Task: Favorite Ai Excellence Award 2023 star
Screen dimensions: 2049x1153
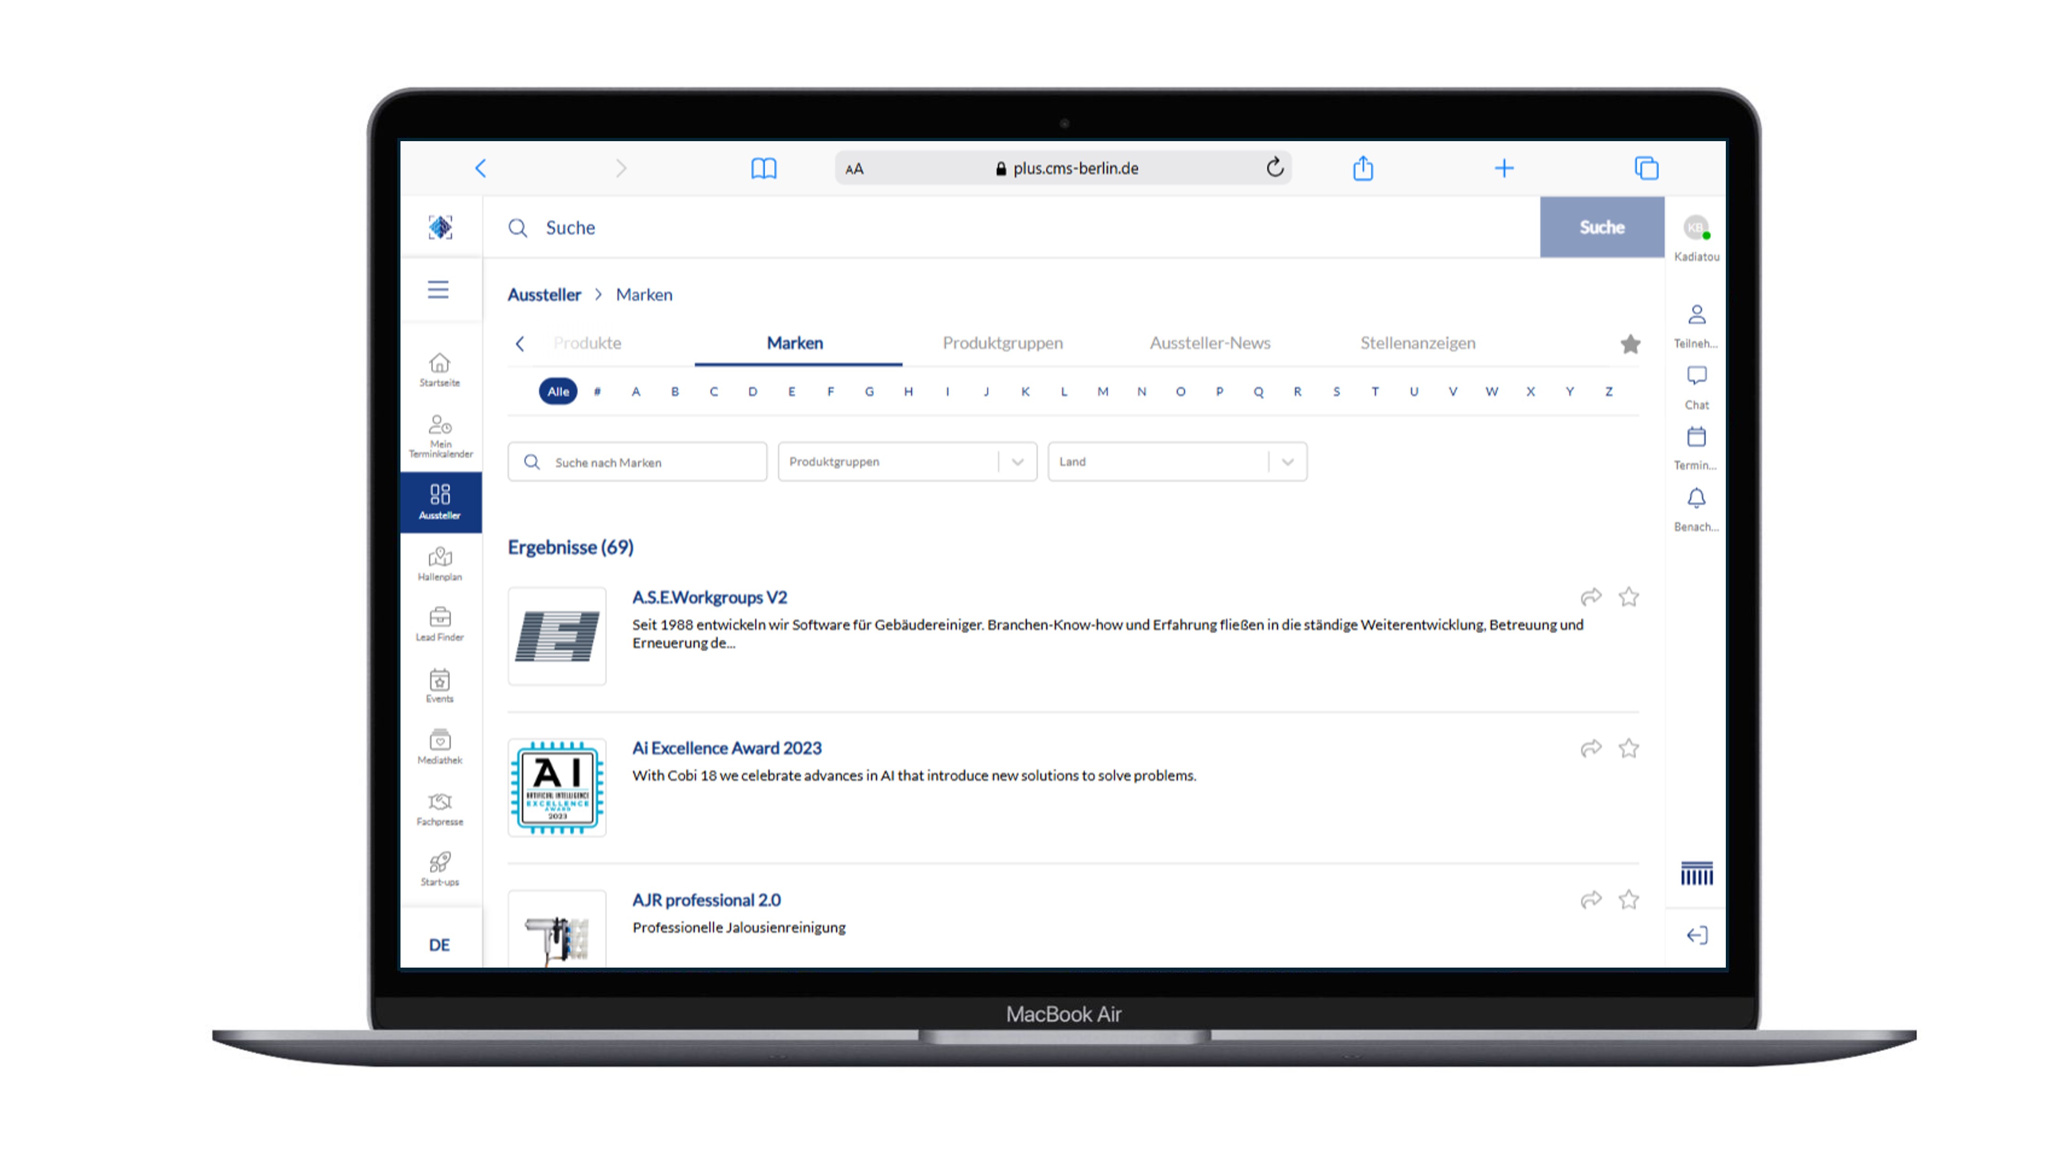Action: tap(1628, 748)
